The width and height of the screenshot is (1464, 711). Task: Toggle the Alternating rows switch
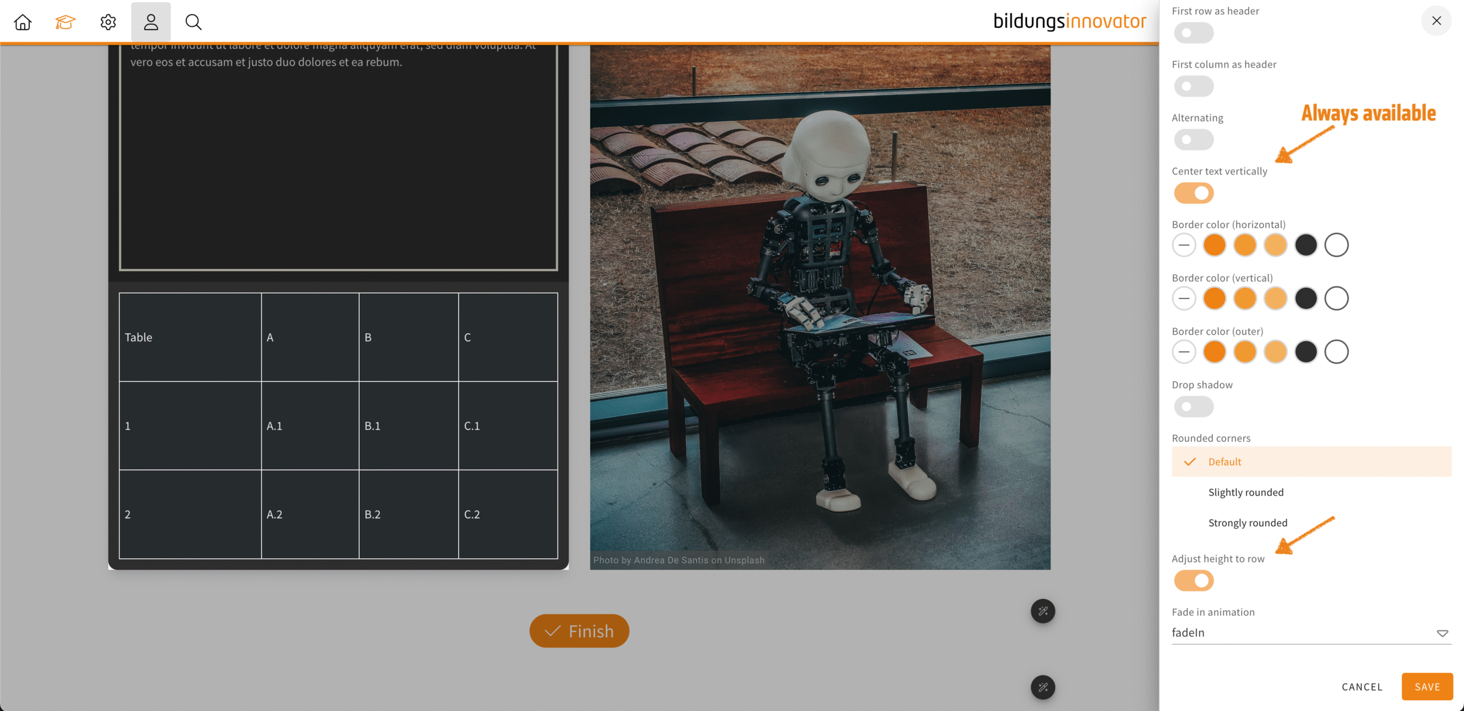coord(1194,140)
